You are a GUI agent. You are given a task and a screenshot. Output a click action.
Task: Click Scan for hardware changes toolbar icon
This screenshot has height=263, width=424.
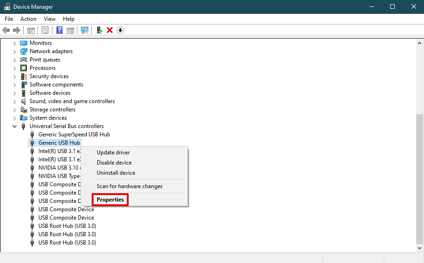(85, 30)
